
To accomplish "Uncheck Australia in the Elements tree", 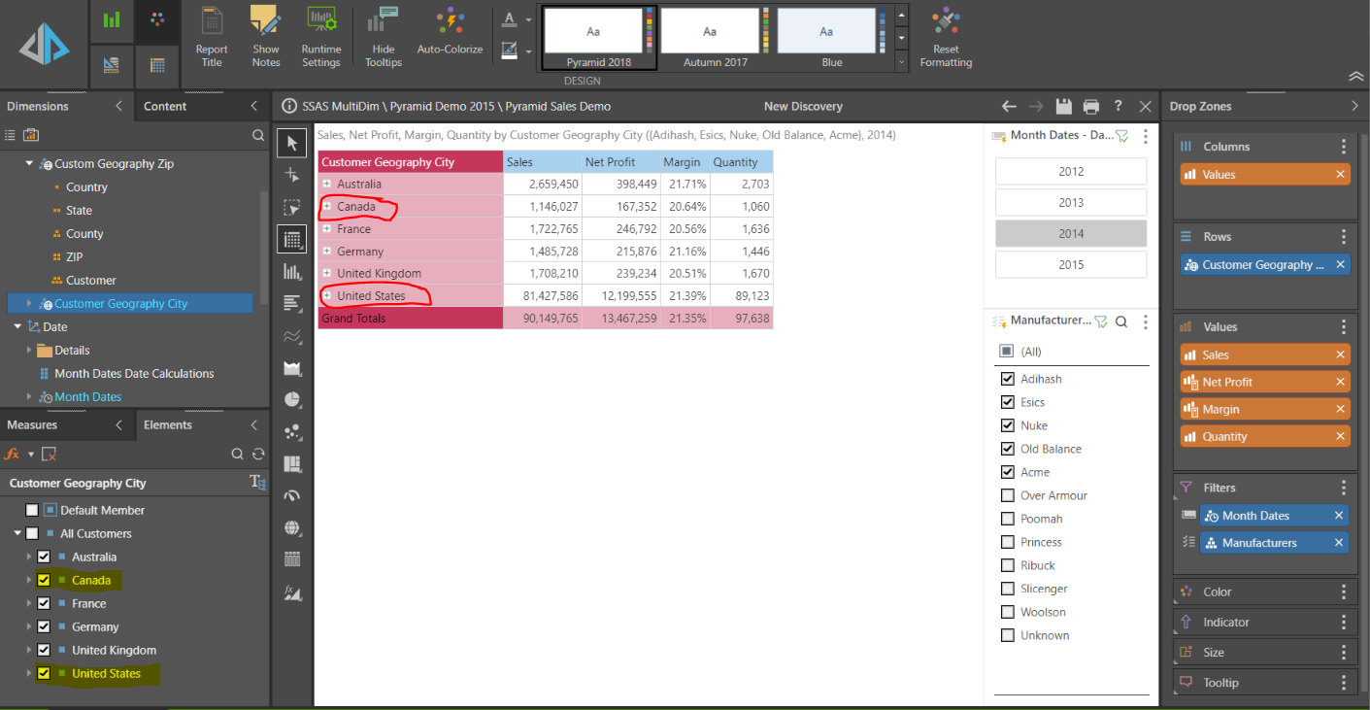I will [x=44, y=557].
